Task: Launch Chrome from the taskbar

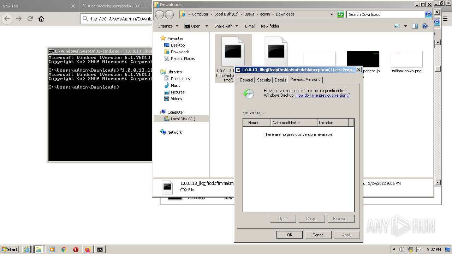Action: tap(64, 249)
